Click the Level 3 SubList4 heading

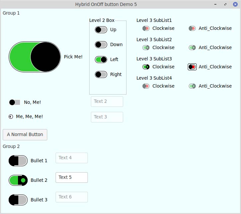click(154, 78)
